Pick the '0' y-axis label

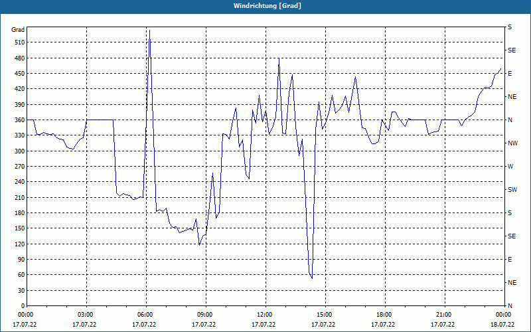[23, 306]
